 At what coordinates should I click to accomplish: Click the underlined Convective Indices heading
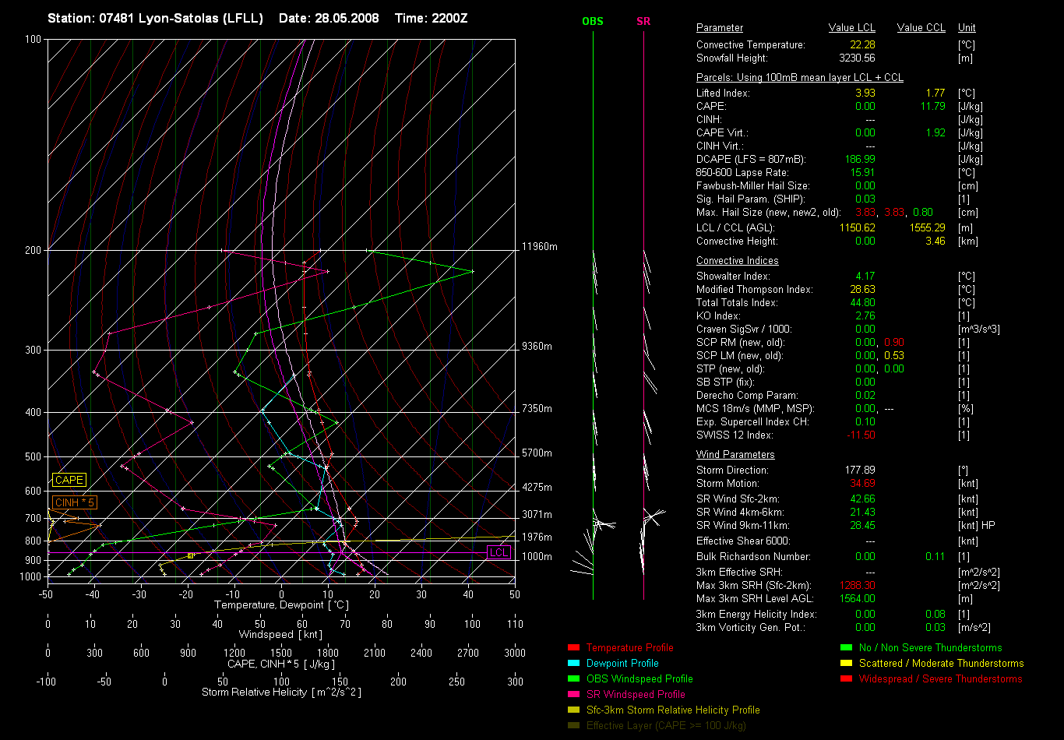click(x=737, y=261)
